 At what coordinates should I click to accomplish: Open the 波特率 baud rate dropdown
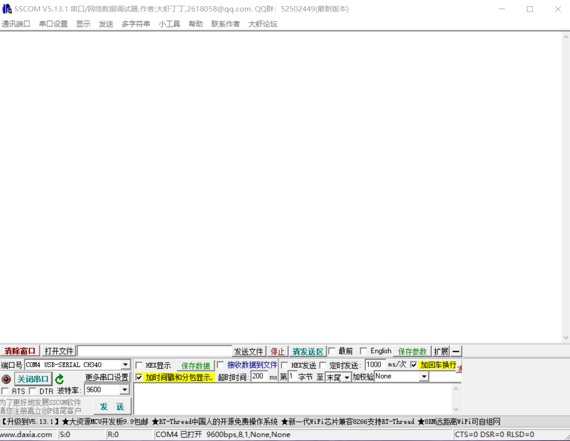pos(124,389)
